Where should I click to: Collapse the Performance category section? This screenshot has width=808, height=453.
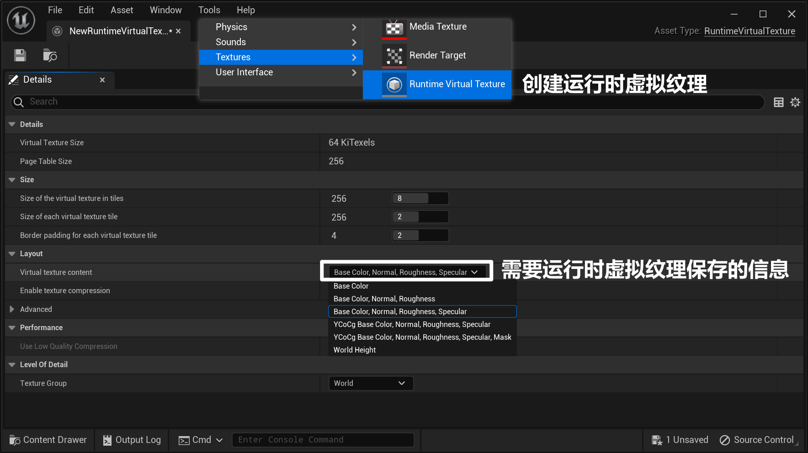tap(12, 328)
